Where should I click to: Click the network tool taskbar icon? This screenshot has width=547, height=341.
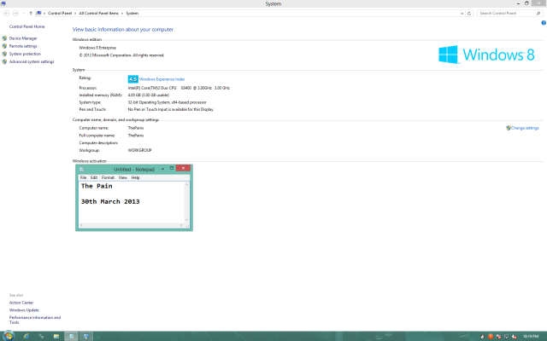point(41,336)
